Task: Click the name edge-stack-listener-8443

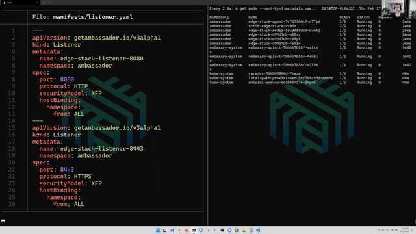Action: click(x=101, y=149)
